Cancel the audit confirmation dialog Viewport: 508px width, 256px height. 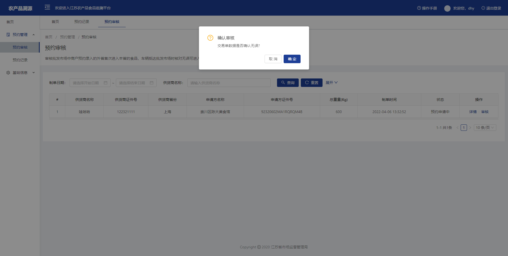(273, 59)
